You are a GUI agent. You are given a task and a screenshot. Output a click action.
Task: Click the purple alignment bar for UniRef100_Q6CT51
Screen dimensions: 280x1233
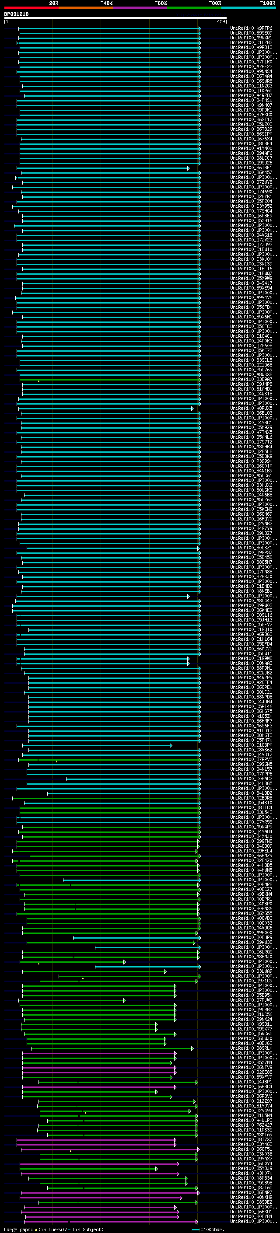click(x=111, y=1149)
